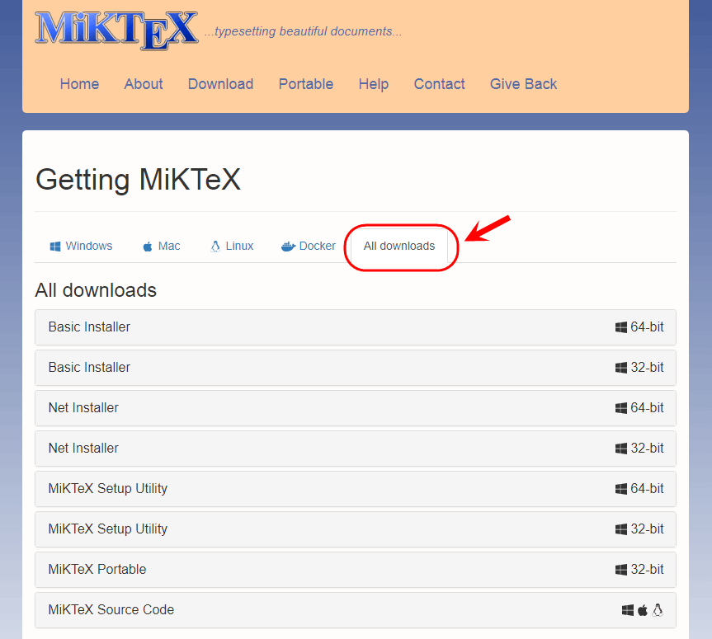Switch to the Linux tab

click(x=232, y=246)
